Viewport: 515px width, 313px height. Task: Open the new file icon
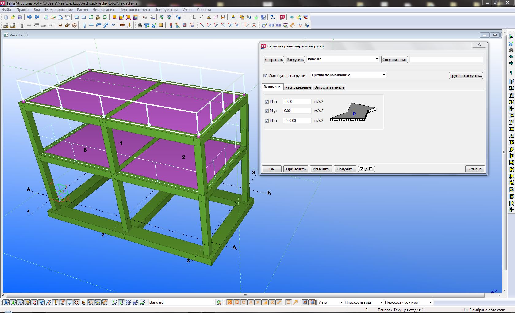coord(6,17)
